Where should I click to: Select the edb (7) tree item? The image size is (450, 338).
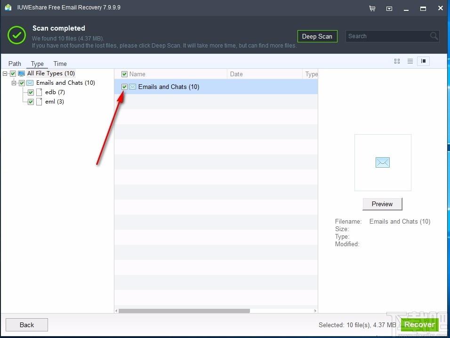[55, 92]
